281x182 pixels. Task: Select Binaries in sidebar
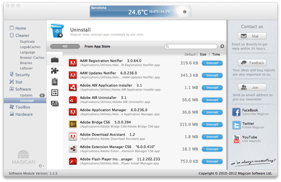26,63
